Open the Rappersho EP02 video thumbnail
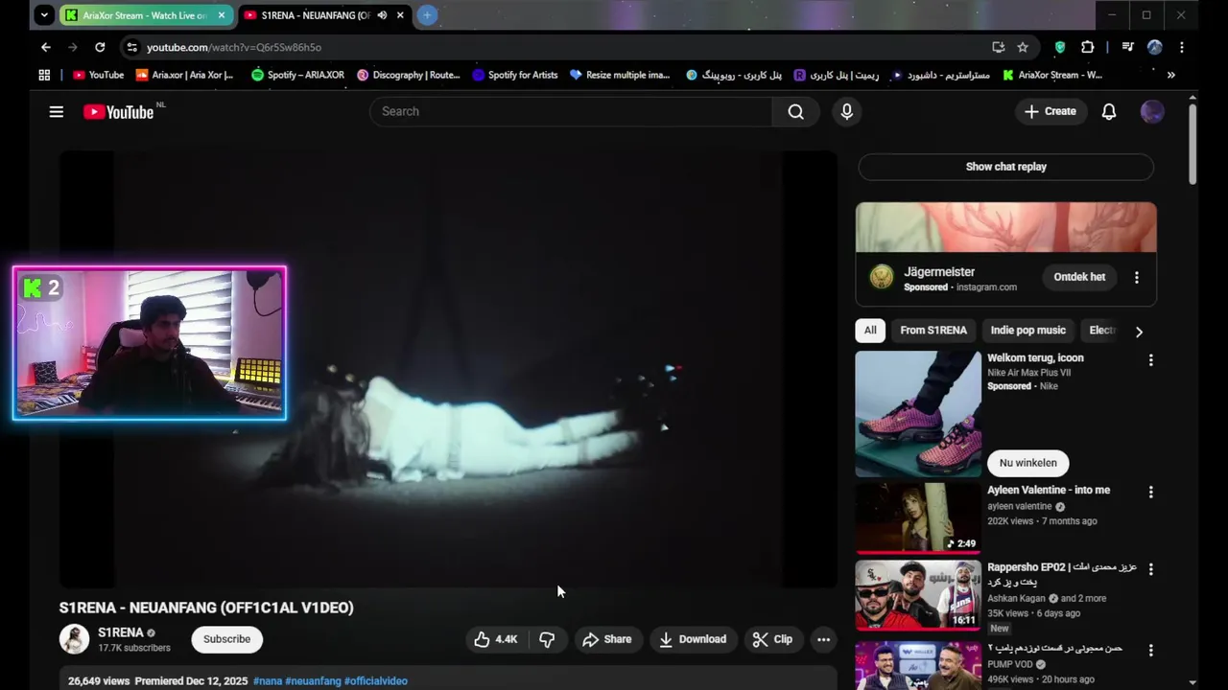This screenshot has height=690, width=1228. [x=918, y=595]
